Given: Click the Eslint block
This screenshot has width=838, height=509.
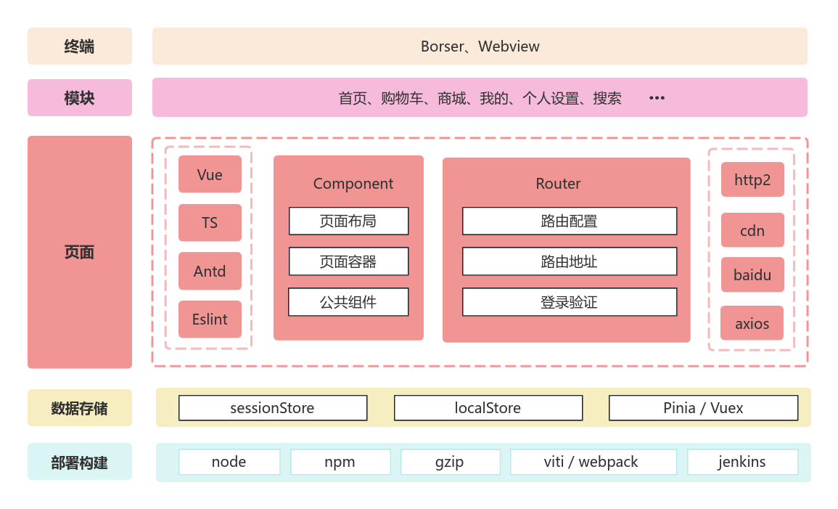Looking at the screenshot, I should pyautogui.click(x=210, y=319).
